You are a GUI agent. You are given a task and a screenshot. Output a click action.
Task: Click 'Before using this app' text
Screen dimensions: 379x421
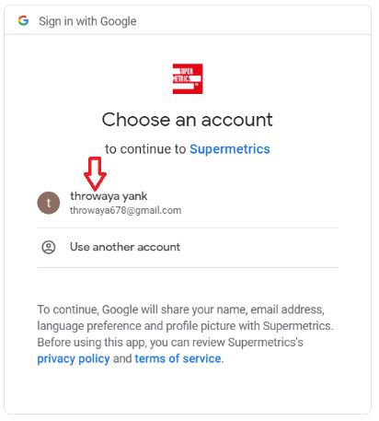91,342
